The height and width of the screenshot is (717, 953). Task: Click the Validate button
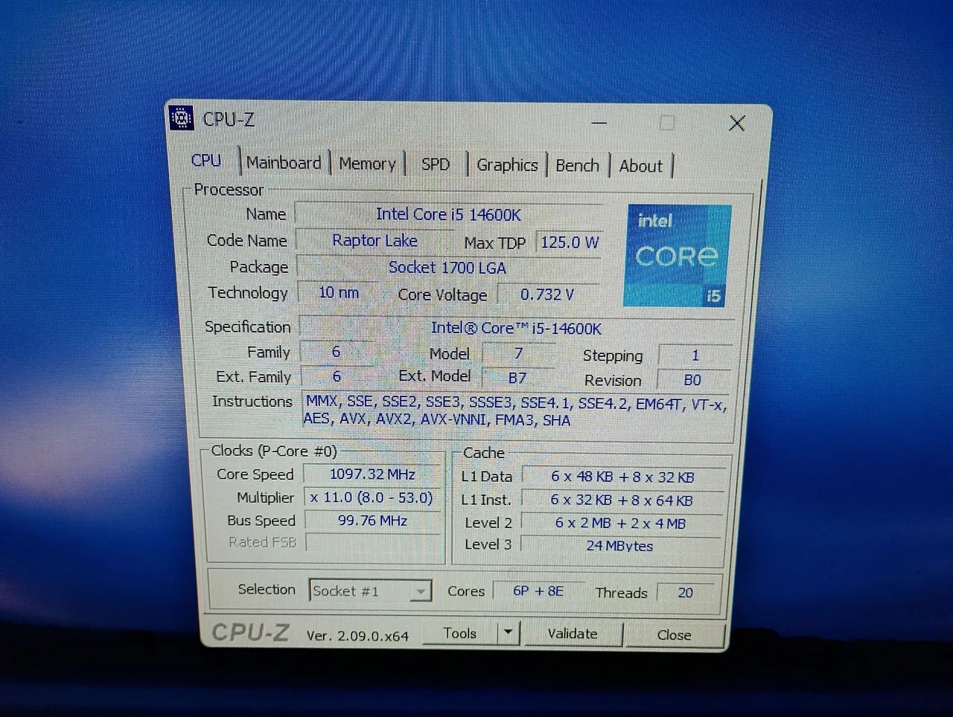572,634
